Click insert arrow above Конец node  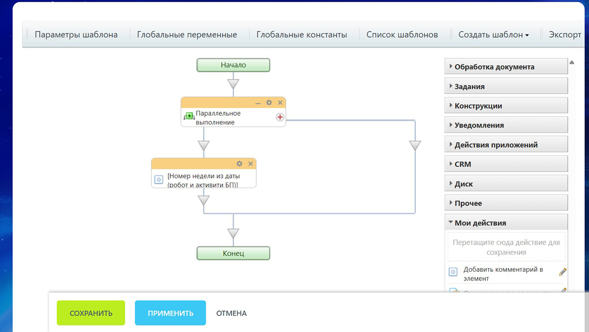pyautogui.click(x=233, y=234)
